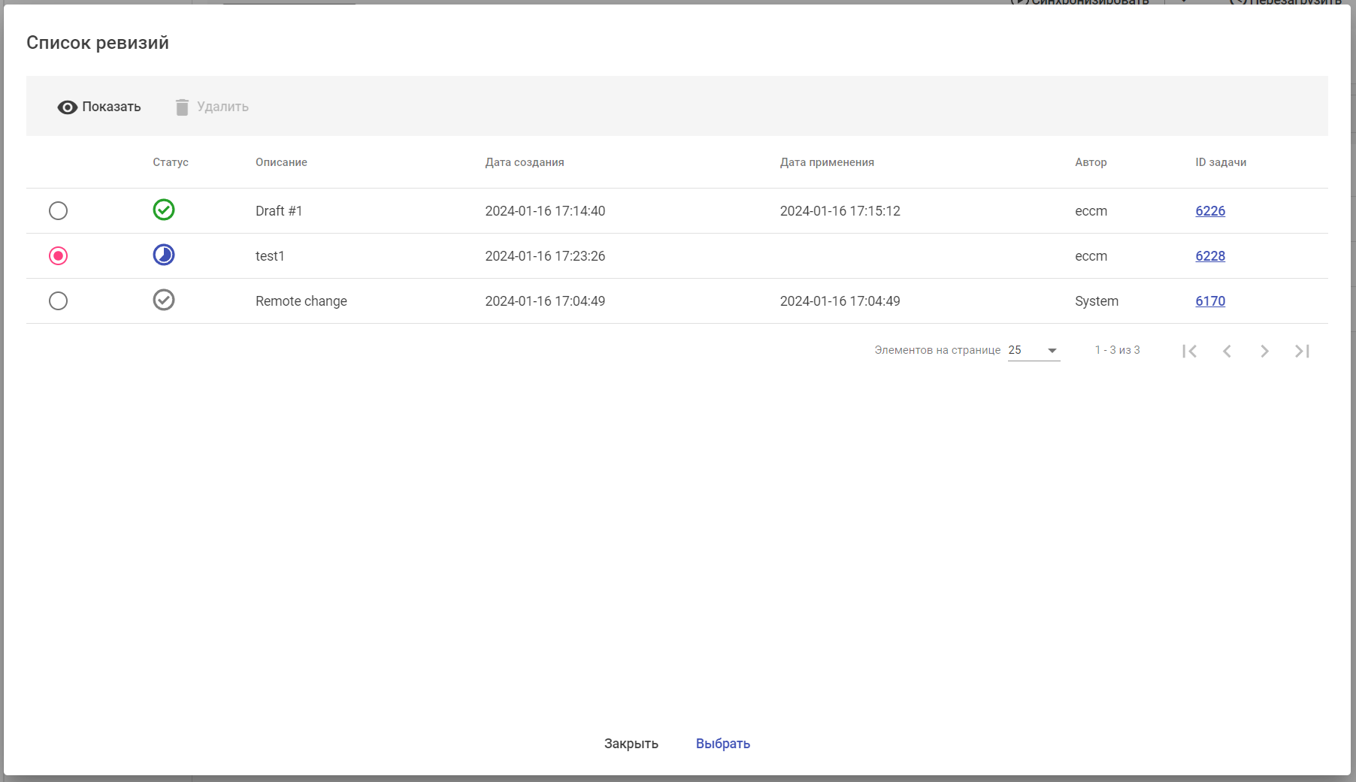The width and height of the screenshot is (1356, 782).
Task: Open task ID link 6228
Action: 1210,256
